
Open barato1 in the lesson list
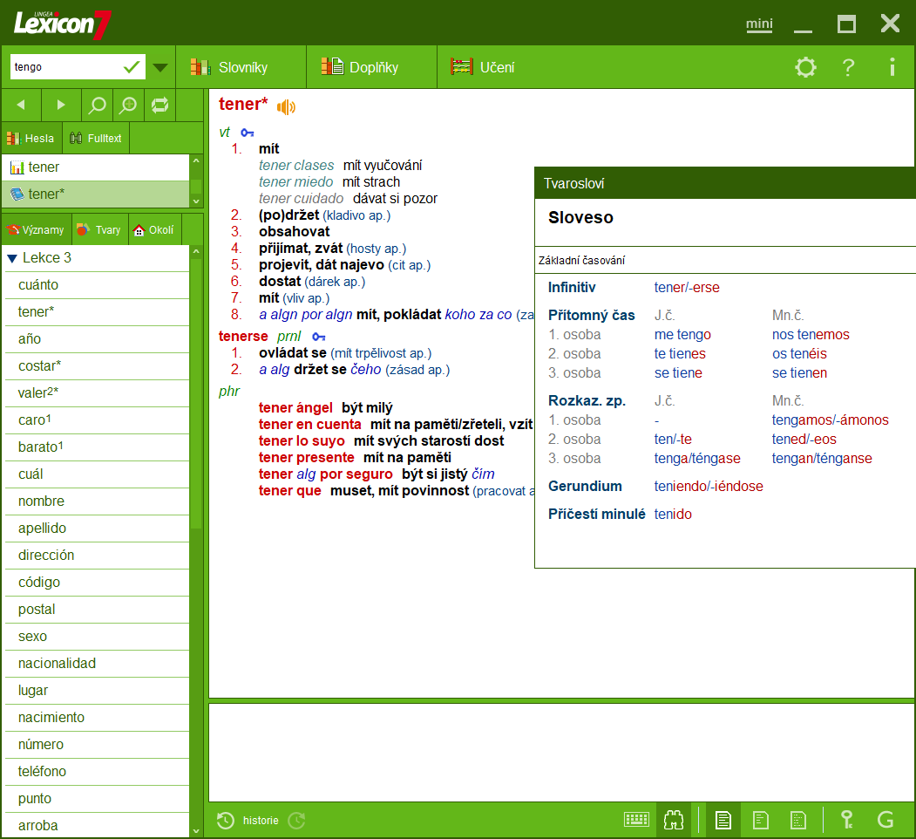97,447
